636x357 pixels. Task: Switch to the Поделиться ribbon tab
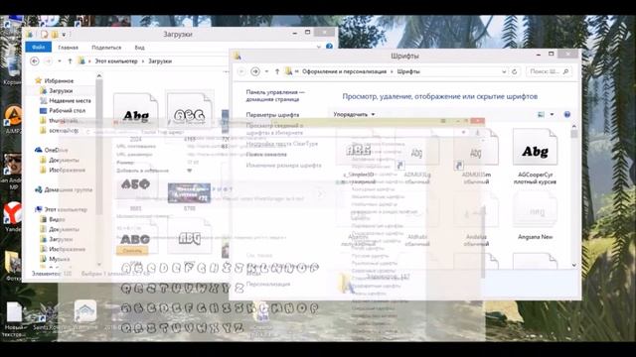[x=106, y=48]
